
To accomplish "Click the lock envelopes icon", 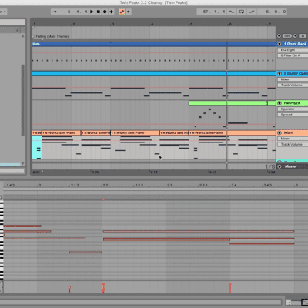I will click(x=303, y=36).
